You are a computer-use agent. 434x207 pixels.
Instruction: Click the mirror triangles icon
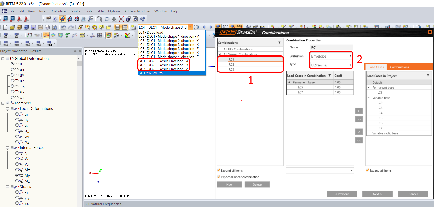coord(114,19)
